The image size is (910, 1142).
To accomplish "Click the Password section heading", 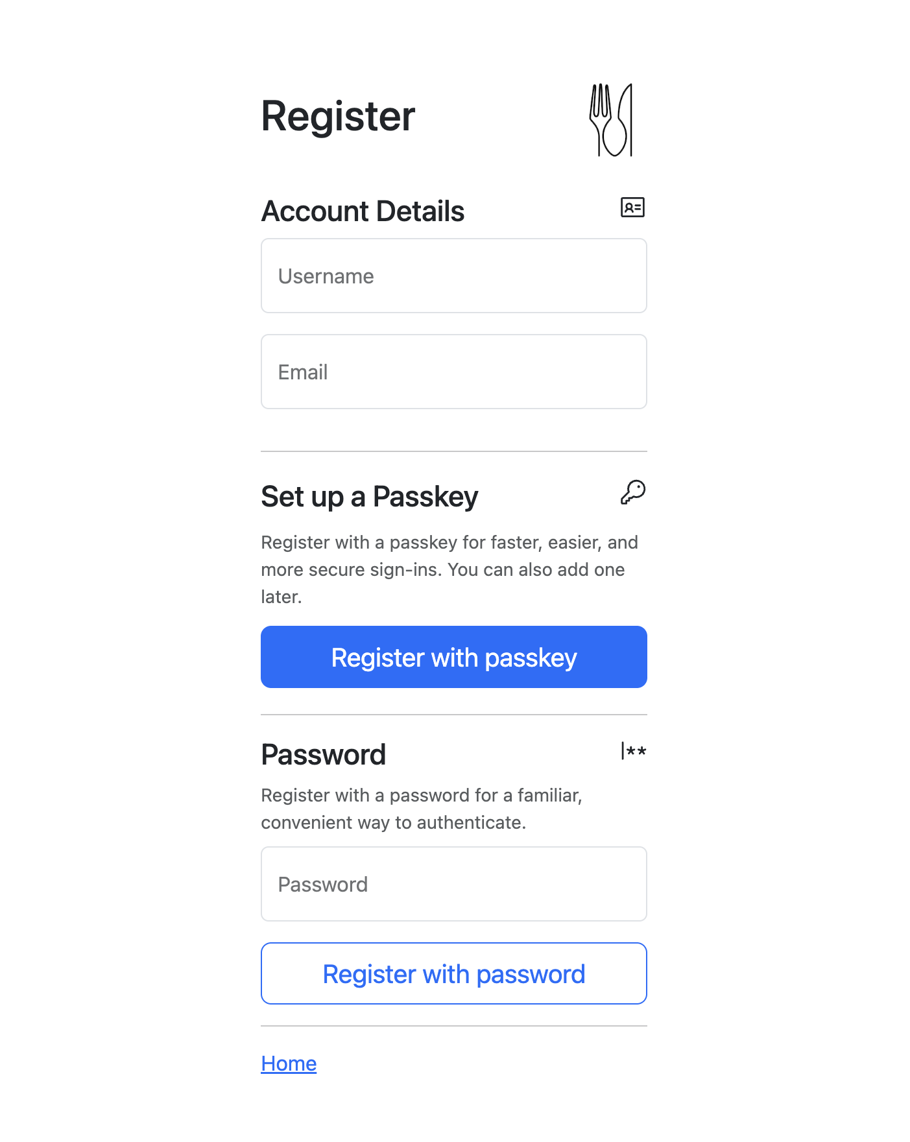I will [x=323, y=755].
